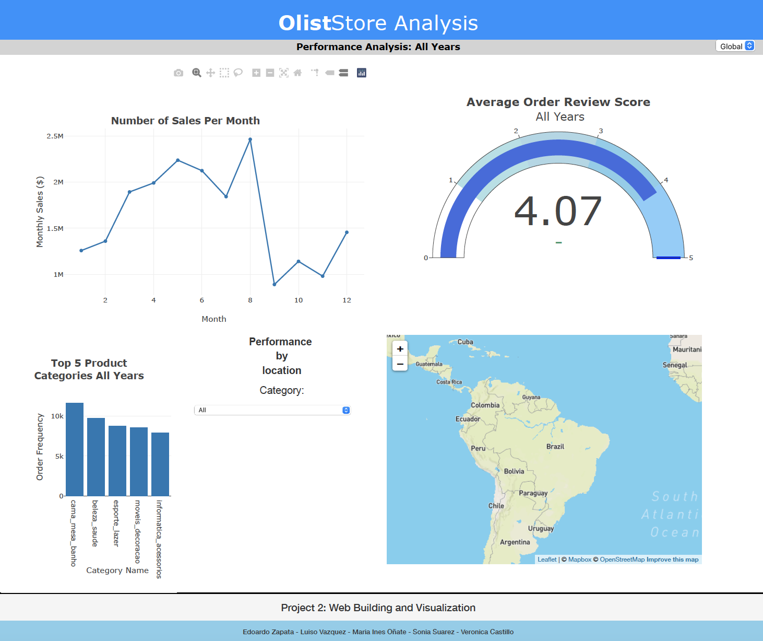Reset chart axes with home icon

pos(297,73)
